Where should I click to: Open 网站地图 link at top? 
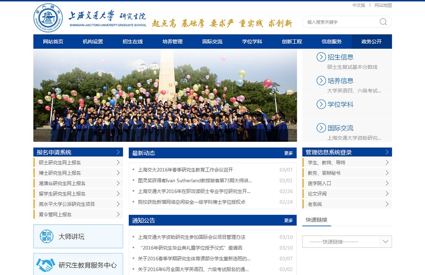pyautogui.click(x=383, y=5)
